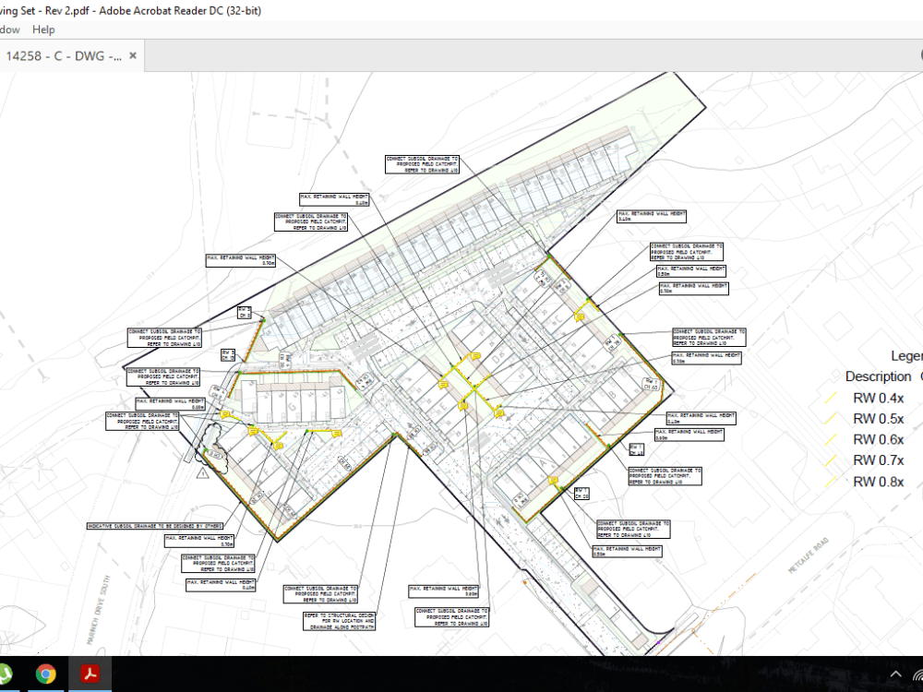Select the RW 0.6x legend text
923x692 pixels.
pyautogui.click(x=879, y=439)
